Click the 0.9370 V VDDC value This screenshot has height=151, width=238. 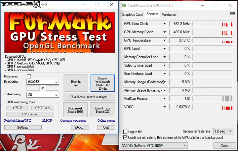(180, 107)
